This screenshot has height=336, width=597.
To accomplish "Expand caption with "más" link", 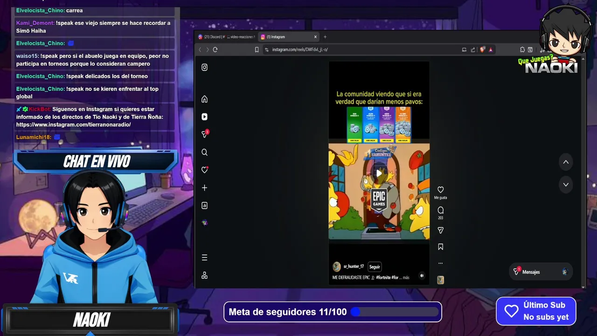I will pyautogui.click(x=406, y=278).
